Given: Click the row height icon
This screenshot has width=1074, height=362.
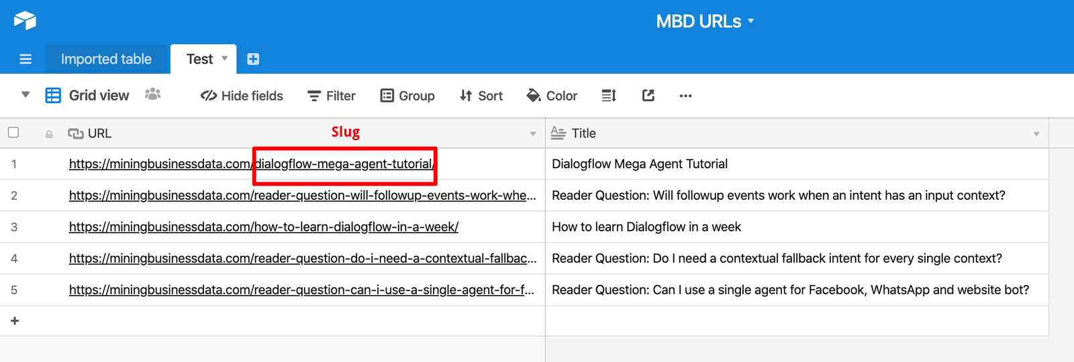Looking at the screenshot, I should 609,96.
